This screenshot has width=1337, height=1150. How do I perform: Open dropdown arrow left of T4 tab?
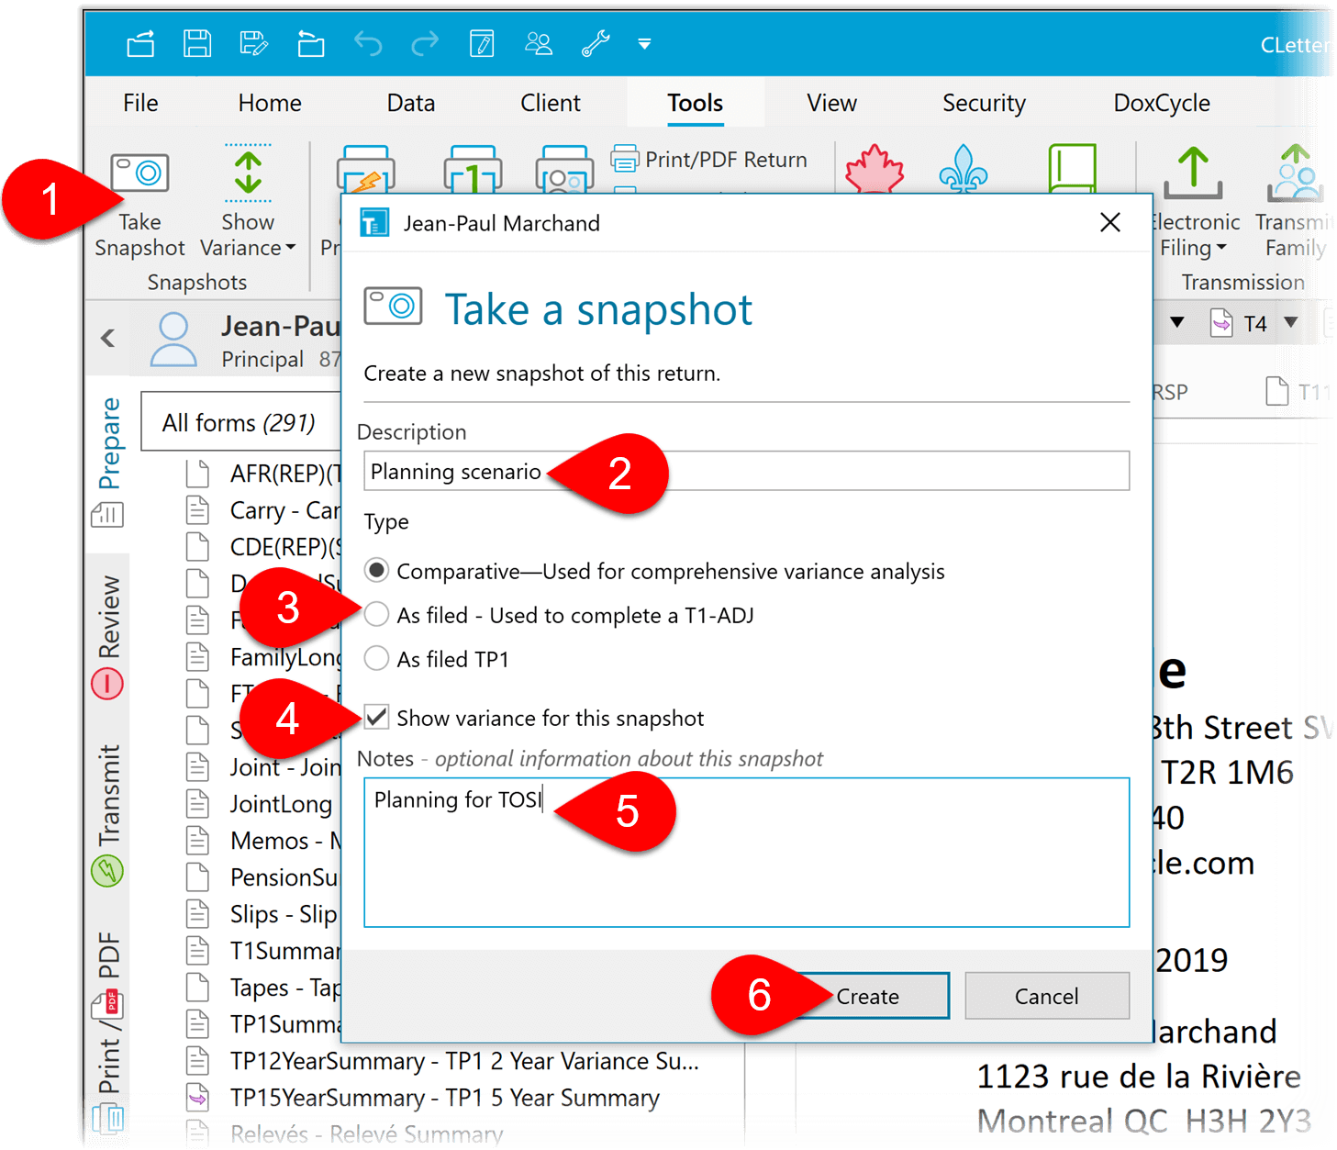[1177, 322]
